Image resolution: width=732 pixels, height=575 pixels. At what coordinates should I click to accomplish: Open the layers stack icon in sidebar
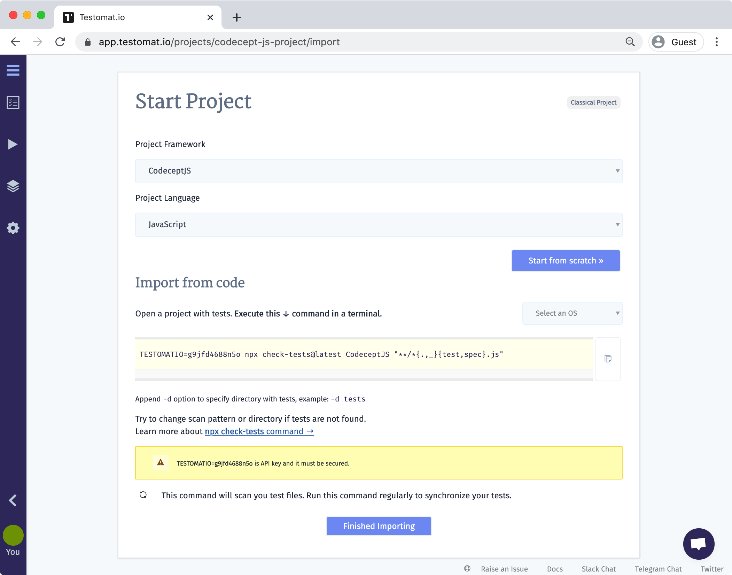tap(13, 186)
